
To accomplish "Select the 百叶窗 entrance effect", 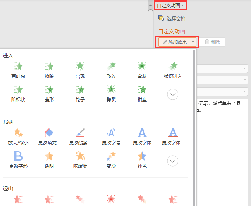I will [x=18, y=70].
